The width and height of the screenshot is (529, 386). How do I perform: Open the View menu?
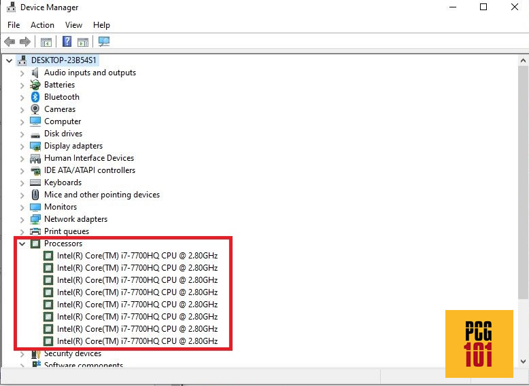(x=73, y=25)
